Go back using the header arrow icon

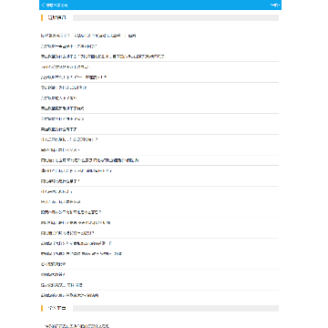43,5
